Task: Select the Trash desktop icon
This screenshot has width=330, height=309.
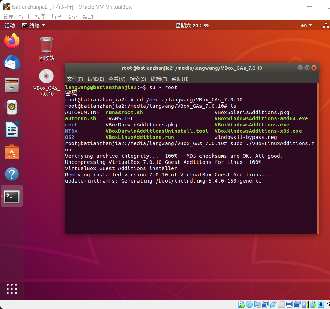Action: pos(46,49)
